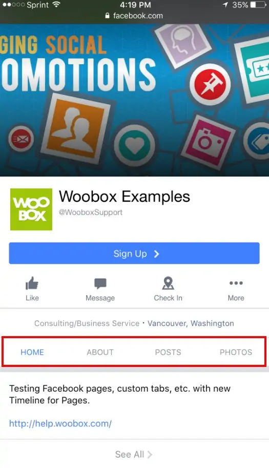Tap the lock icon beside facebook.com

coord(107,15)
